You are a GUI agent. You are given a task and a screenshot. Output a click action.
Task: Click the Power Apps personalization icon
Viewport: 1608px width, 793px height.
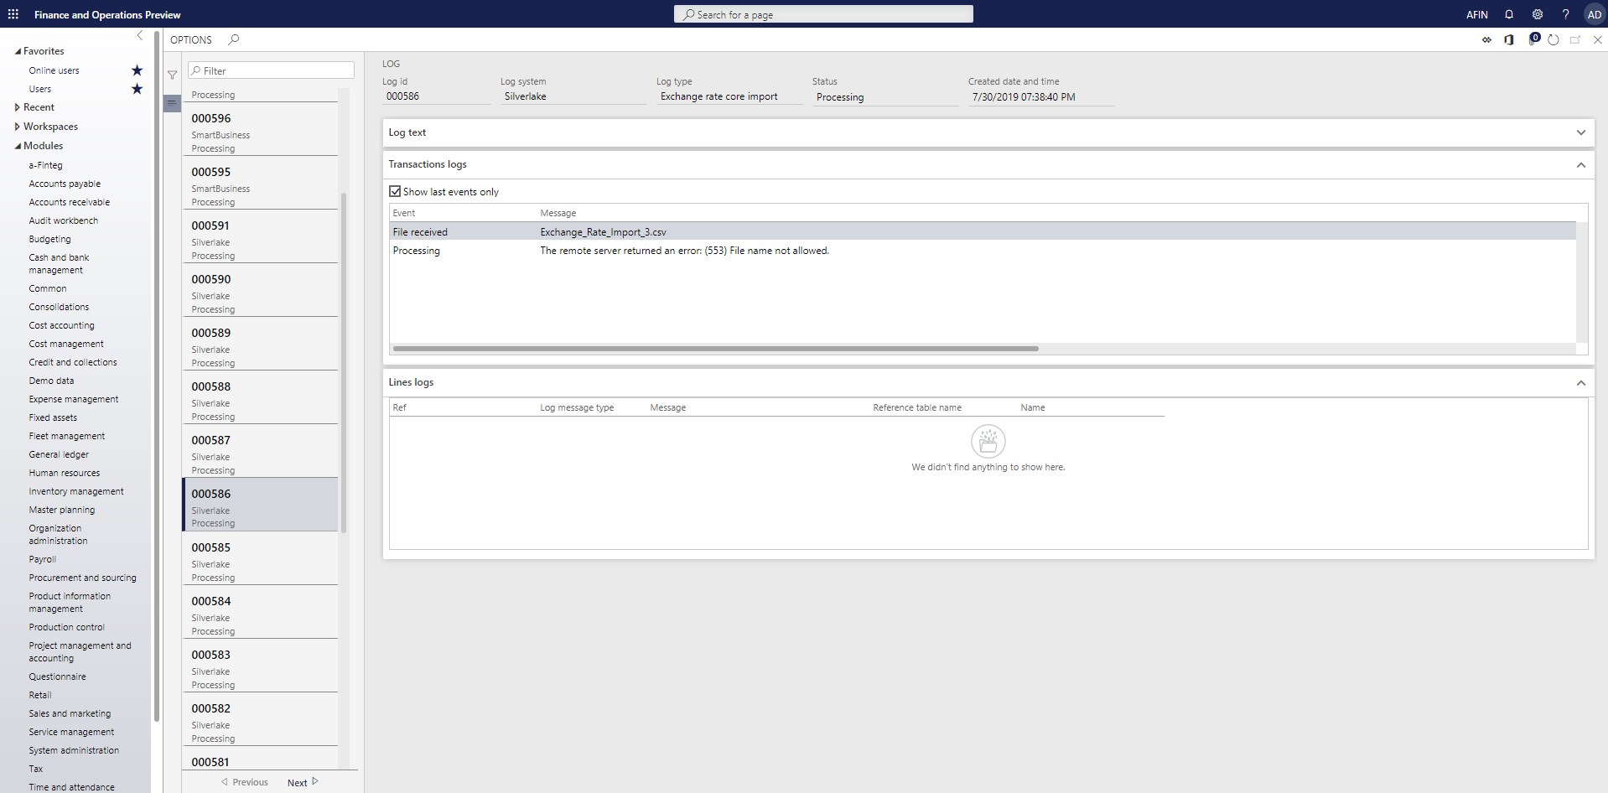1486,39
